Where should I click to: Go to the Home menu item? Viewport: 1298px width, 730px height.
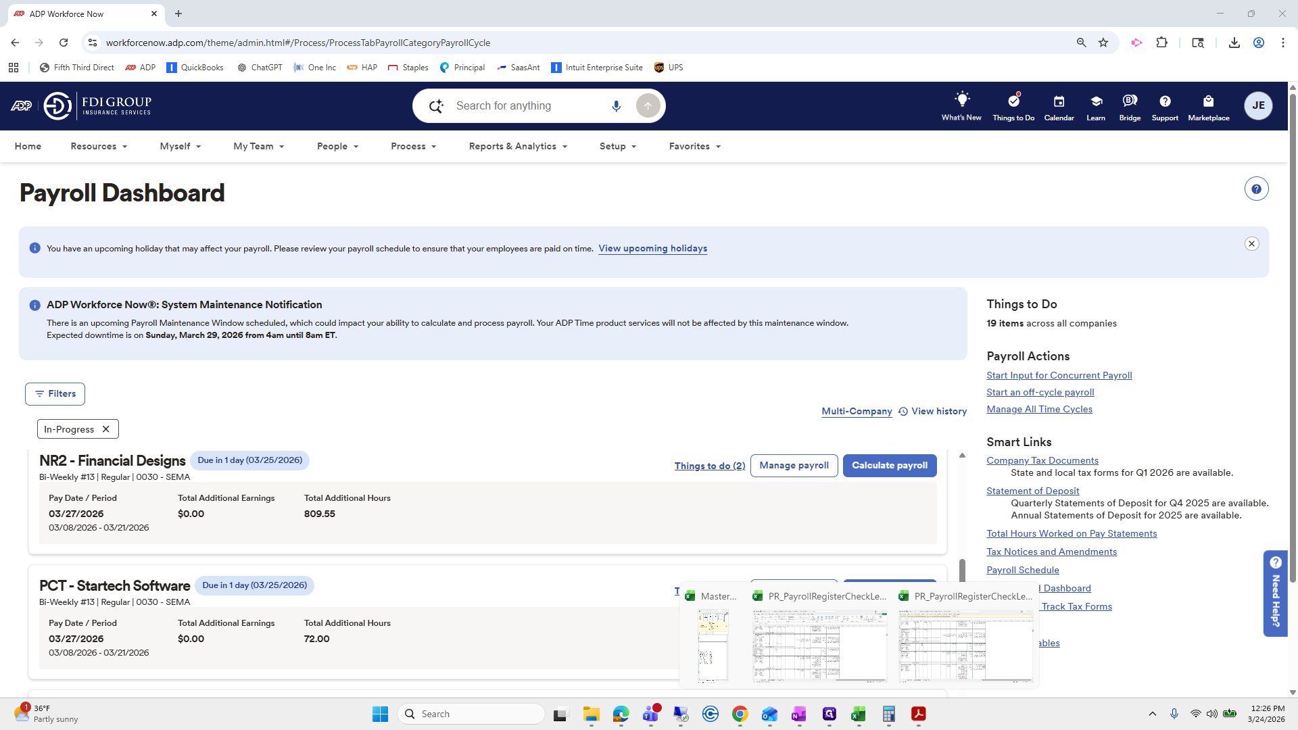(x=28, y=147)
